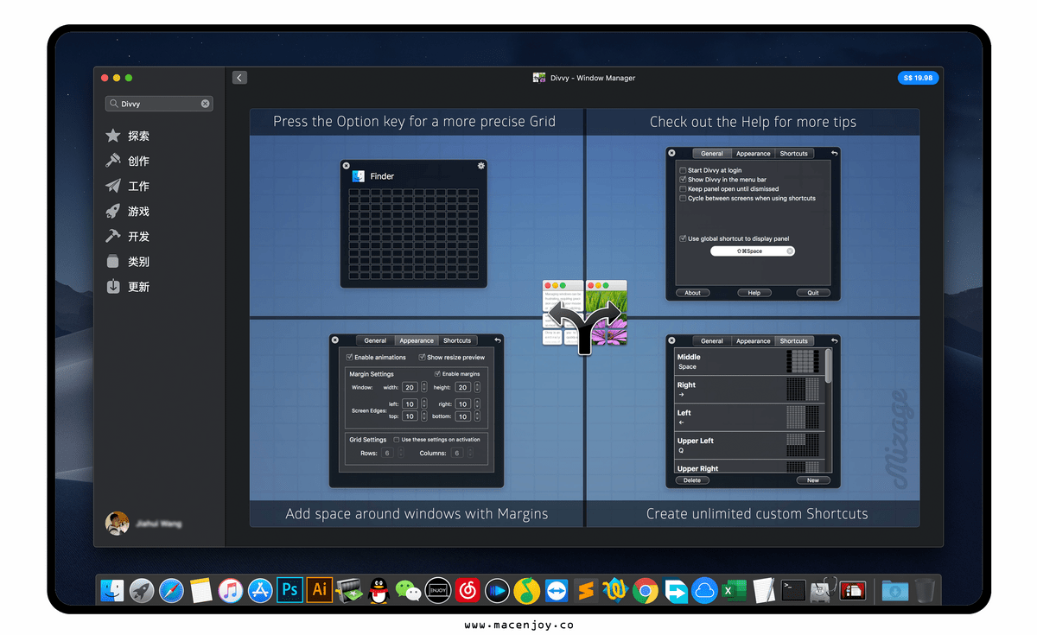Open the 工作 (Work) sidebar section

[x=128, y=186]
